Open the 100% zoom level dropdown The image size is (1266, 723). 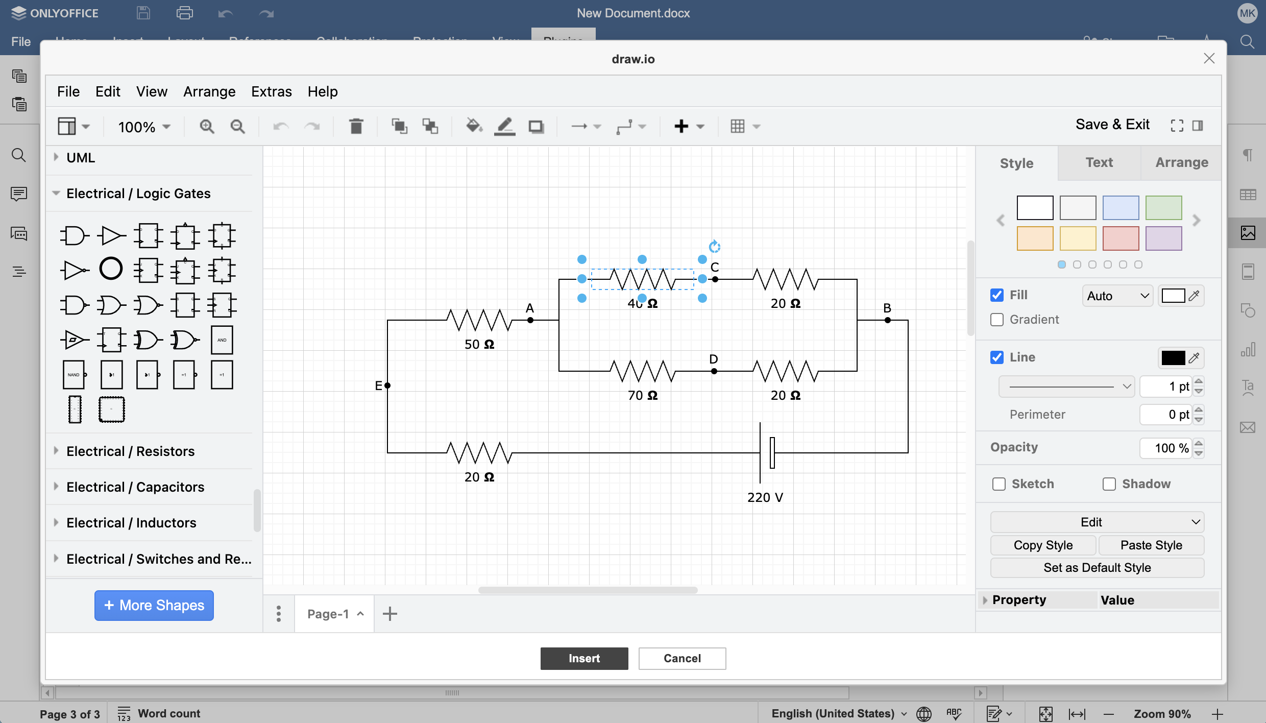point(144,127)
